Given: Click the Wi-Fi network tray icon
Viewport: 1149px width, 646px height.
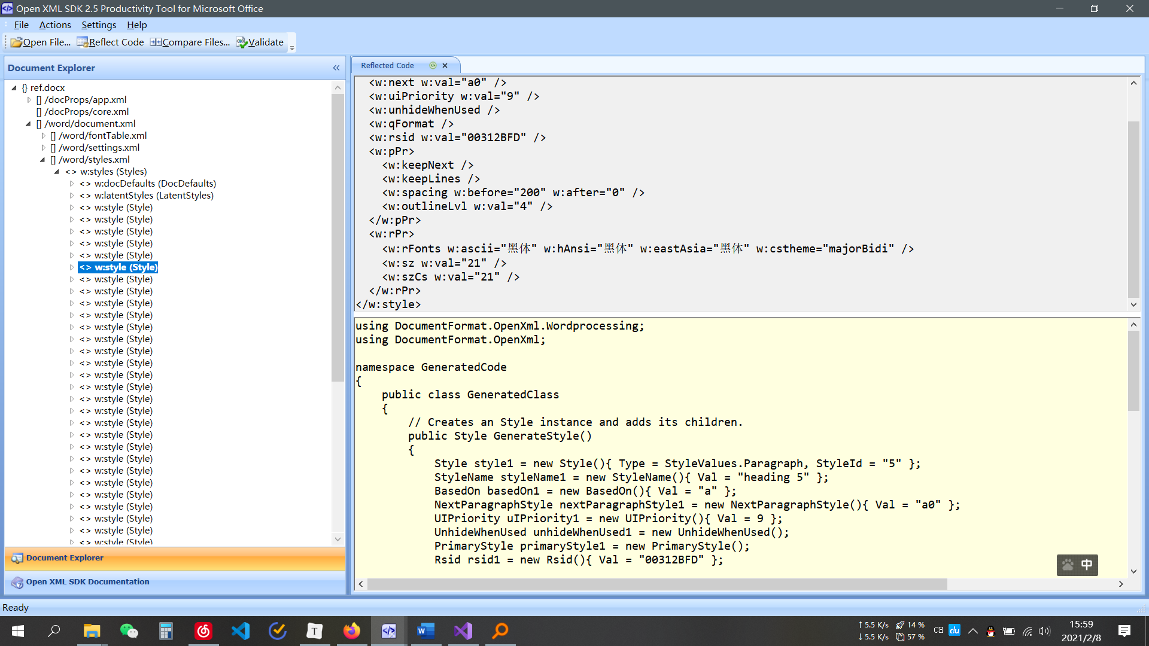Looking at the screenshot, I should pos(1027,631).
